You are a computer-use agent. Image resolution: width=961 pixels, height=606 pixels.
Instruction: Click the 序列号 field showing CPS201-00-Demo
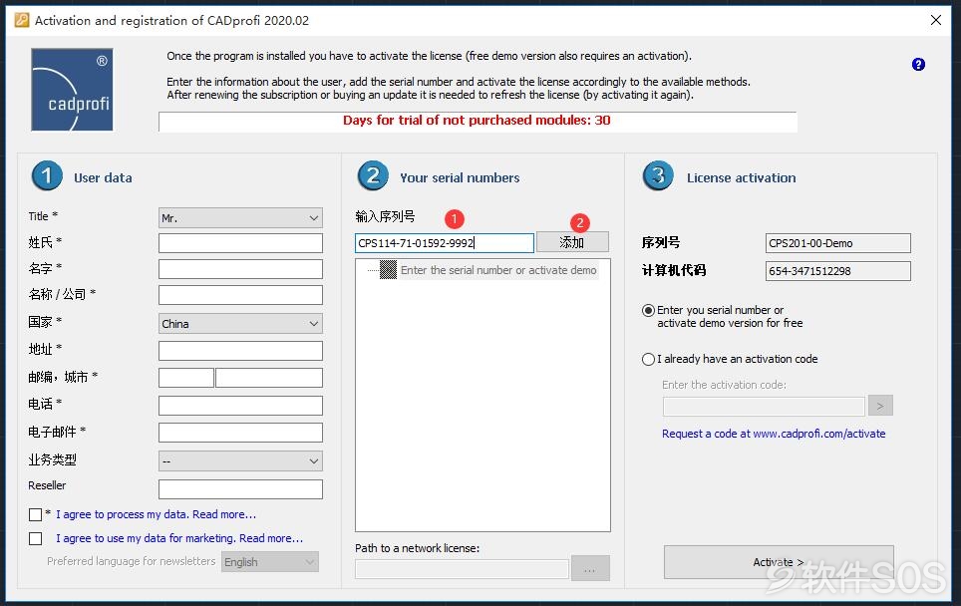click(x=837, y=243)
